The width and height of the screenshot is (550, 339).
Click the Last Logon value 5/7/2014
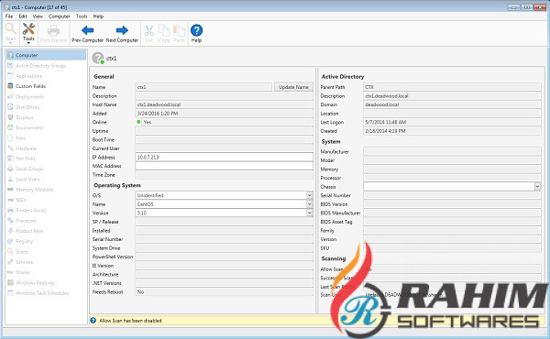pyautogui.click(x=386, y=122)
